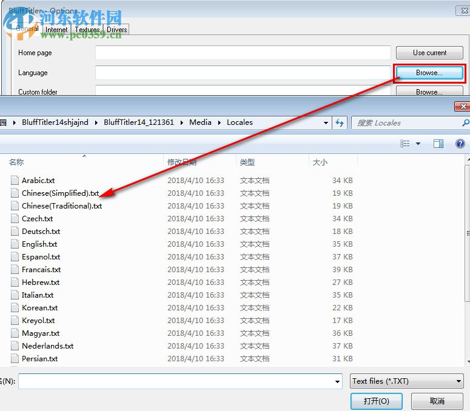The image size is (470, 411).
Task: Close the file open dialog
Action: pos(462,106)
